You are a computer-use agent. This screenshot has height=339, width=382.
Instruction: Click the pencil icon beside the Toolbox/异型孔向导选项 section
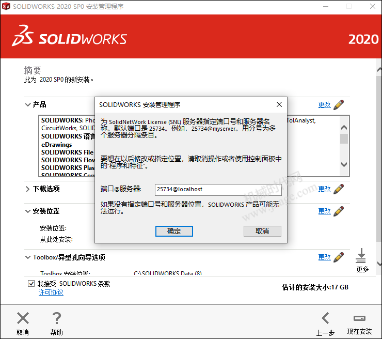point(339,257)
